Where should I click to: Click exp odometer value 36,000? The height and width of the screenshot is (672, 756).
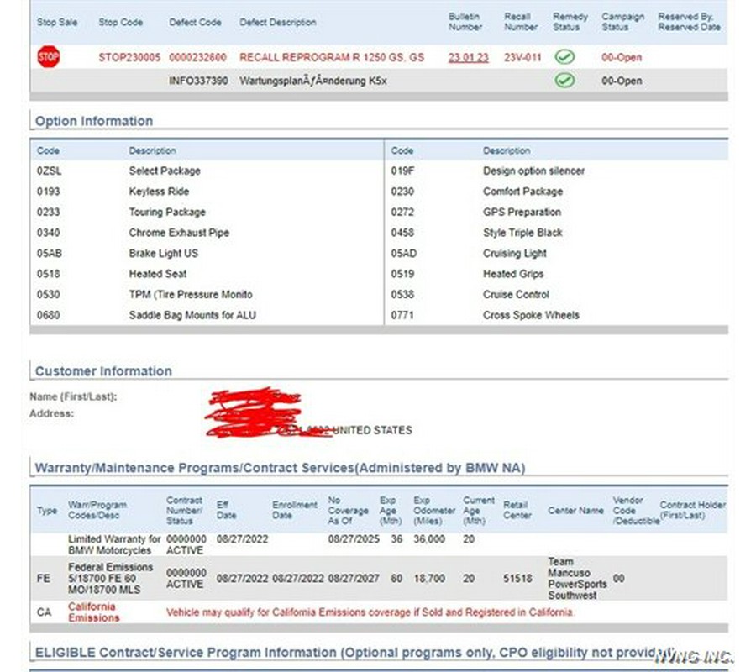tap(429, 539)
